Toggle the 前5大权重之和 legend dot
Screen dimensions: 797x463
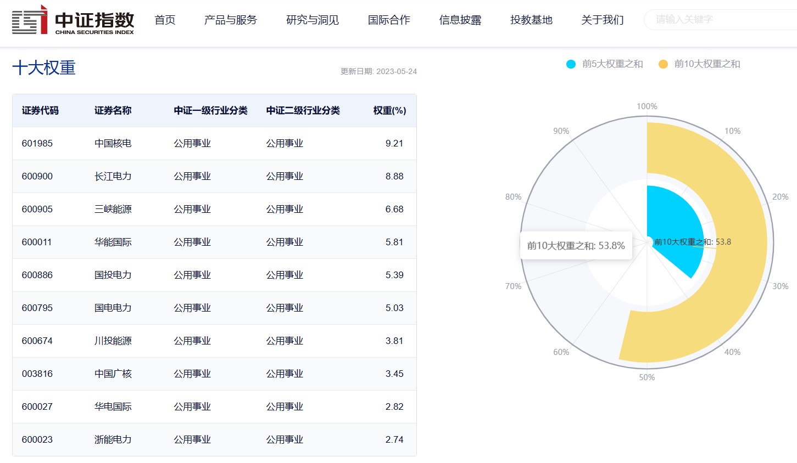(x=571, y=64)
